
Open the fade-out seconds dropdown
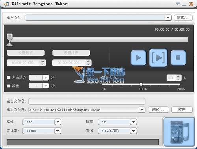pos(46,86)
